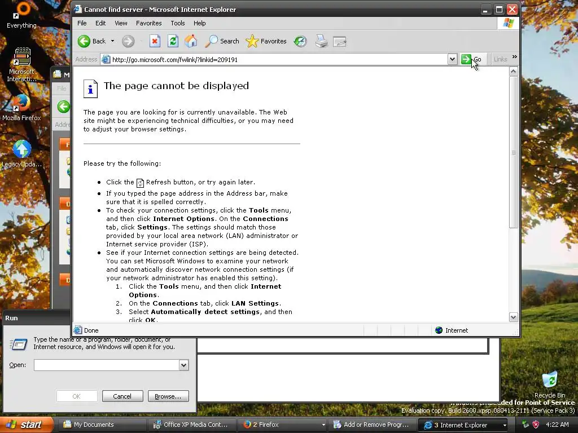Open the Back history dropdown arrow
Screen dimensions: 578x433
[x=112, y=41]
